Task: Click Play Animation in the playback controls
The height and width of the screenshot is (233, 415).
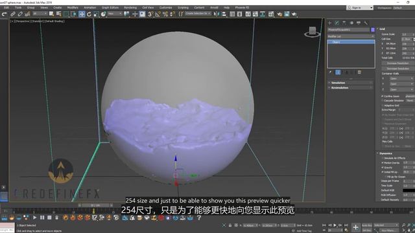Action: click(x=335, y=225)
